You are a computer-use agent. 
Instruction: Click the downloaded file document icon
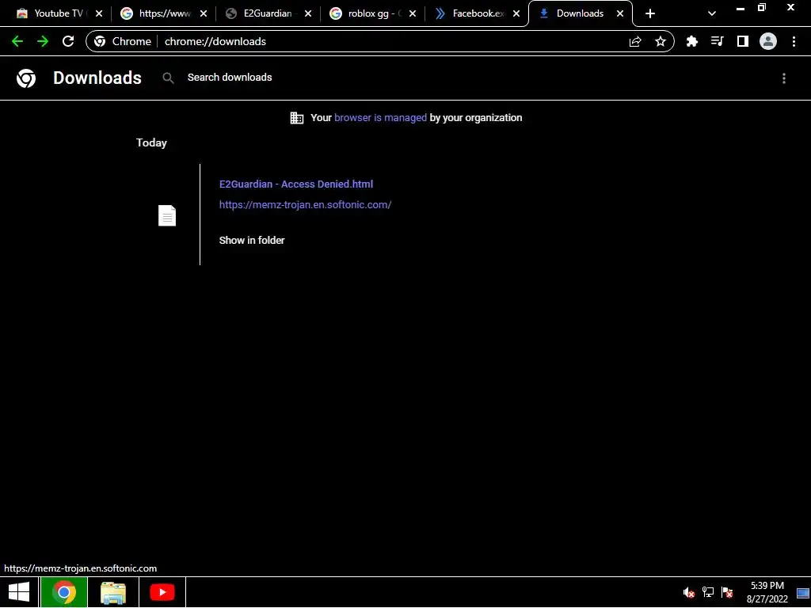tap(167, 215)
